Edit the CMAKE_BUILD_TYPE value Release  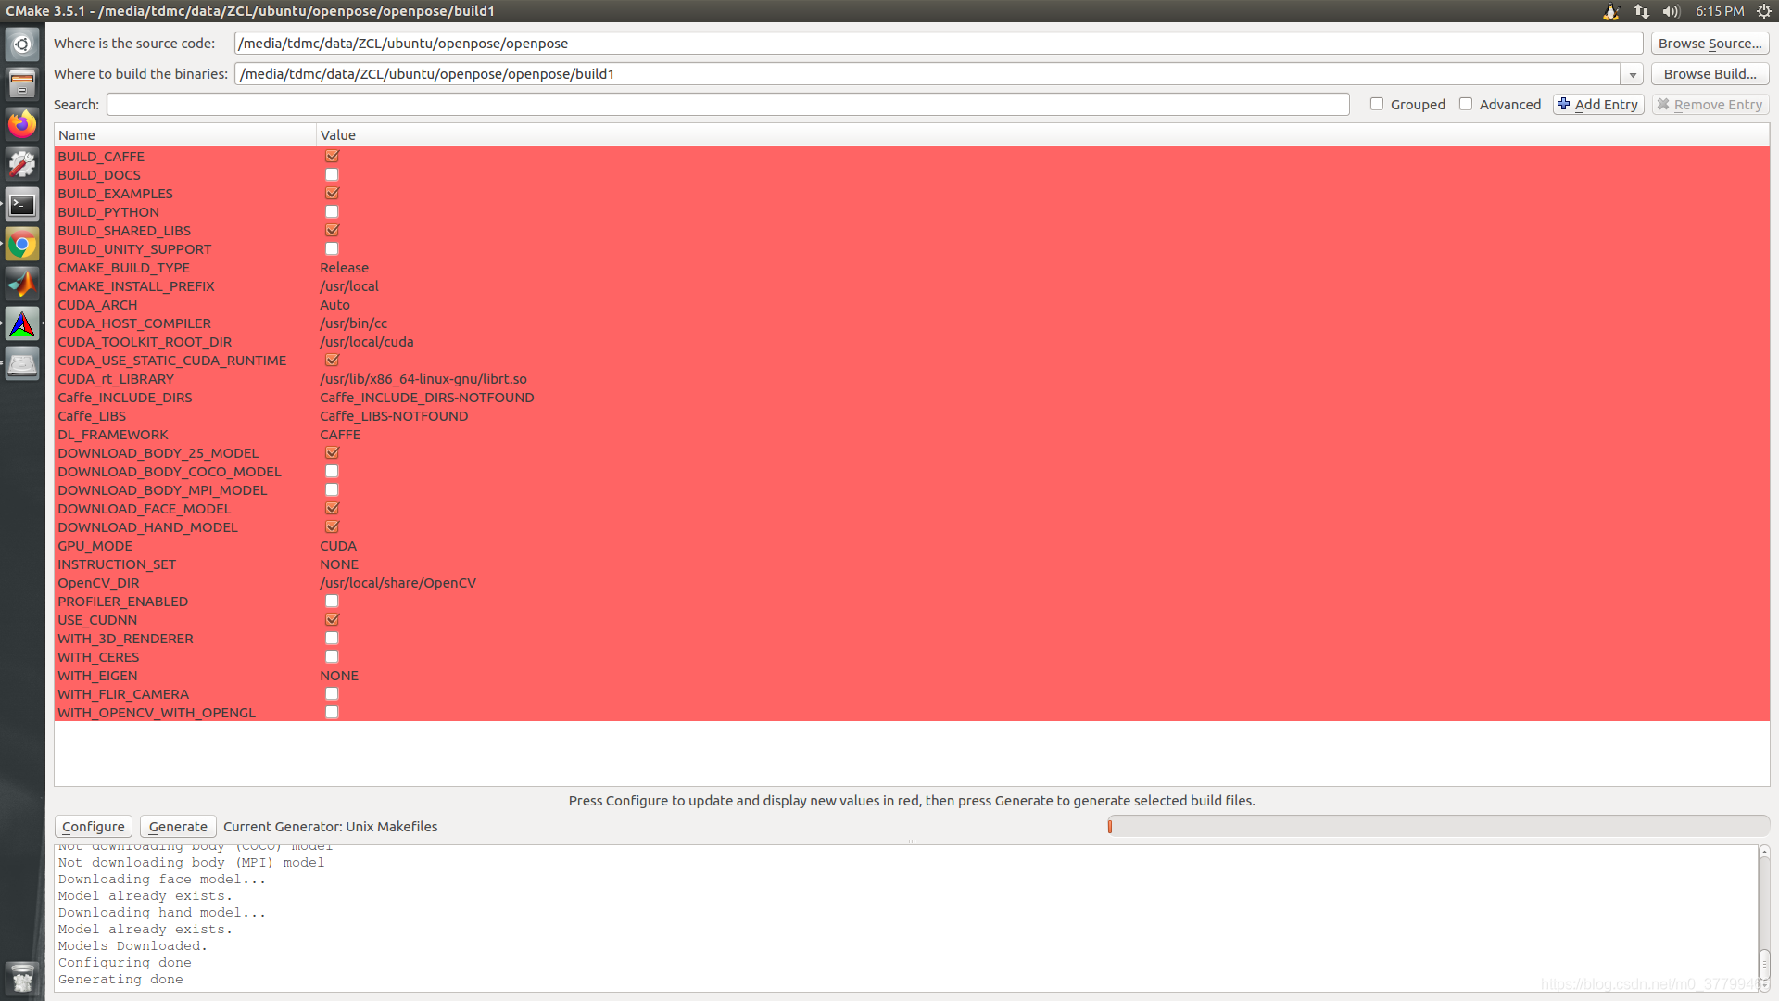pos(344,268)
